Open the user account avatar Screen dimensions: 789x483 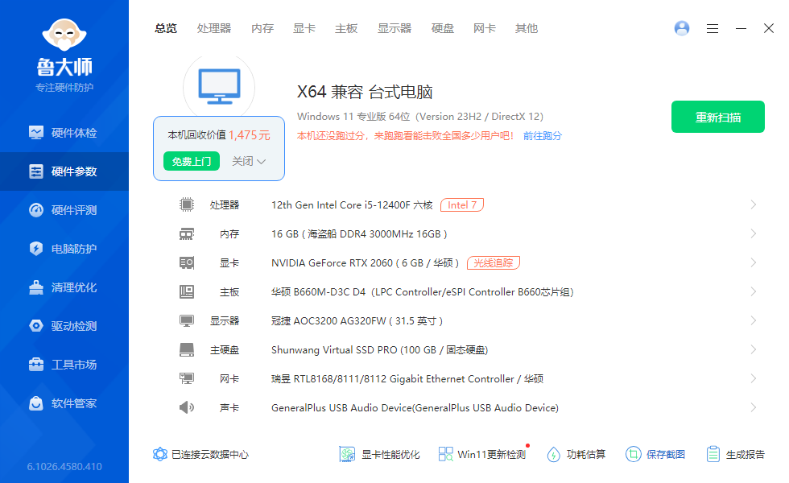coord(682,28)
